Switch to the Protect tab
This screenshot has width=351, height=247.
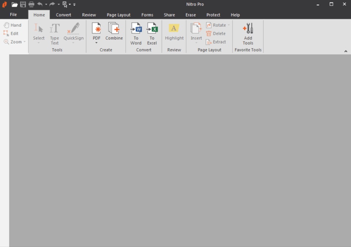click(213, 15)
